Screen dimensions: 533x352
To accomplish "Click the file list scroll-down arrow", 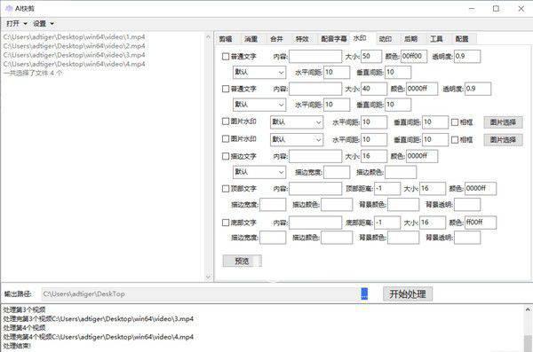I will tap(209, 277).
